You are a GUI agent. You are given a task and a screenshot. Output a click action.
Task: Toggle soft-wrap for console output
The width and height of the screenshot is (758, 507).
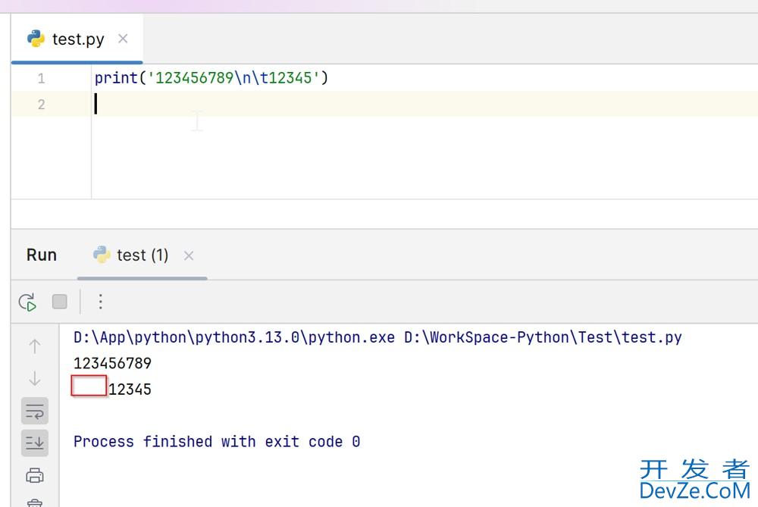35,412
